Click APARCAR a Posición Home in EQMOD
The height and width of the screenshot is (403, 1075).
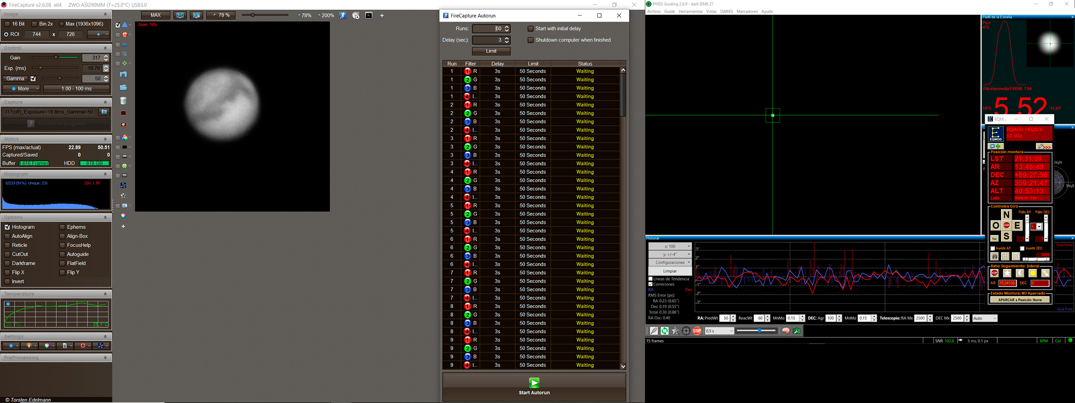pos(1020,300)
